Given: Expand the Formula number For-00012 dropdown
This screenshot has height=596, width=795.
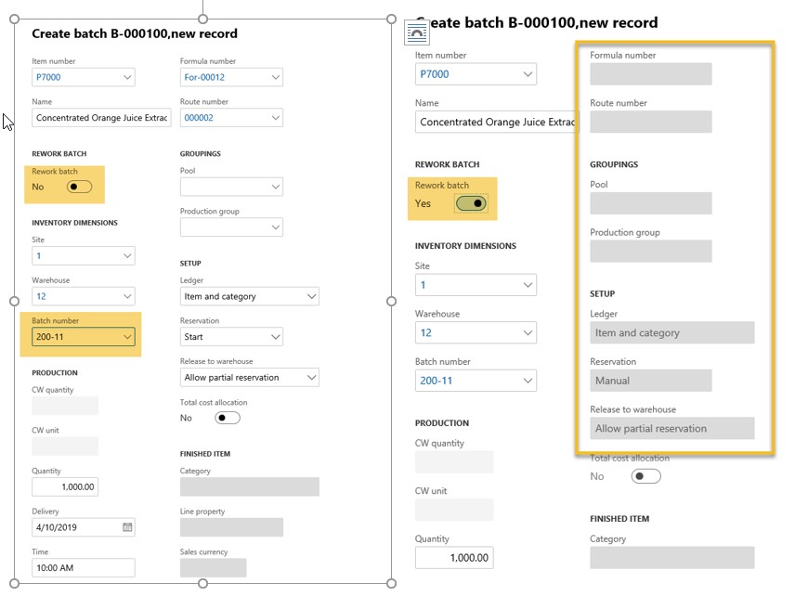Looking at the screenshot, I should click(x=274, y=77).
